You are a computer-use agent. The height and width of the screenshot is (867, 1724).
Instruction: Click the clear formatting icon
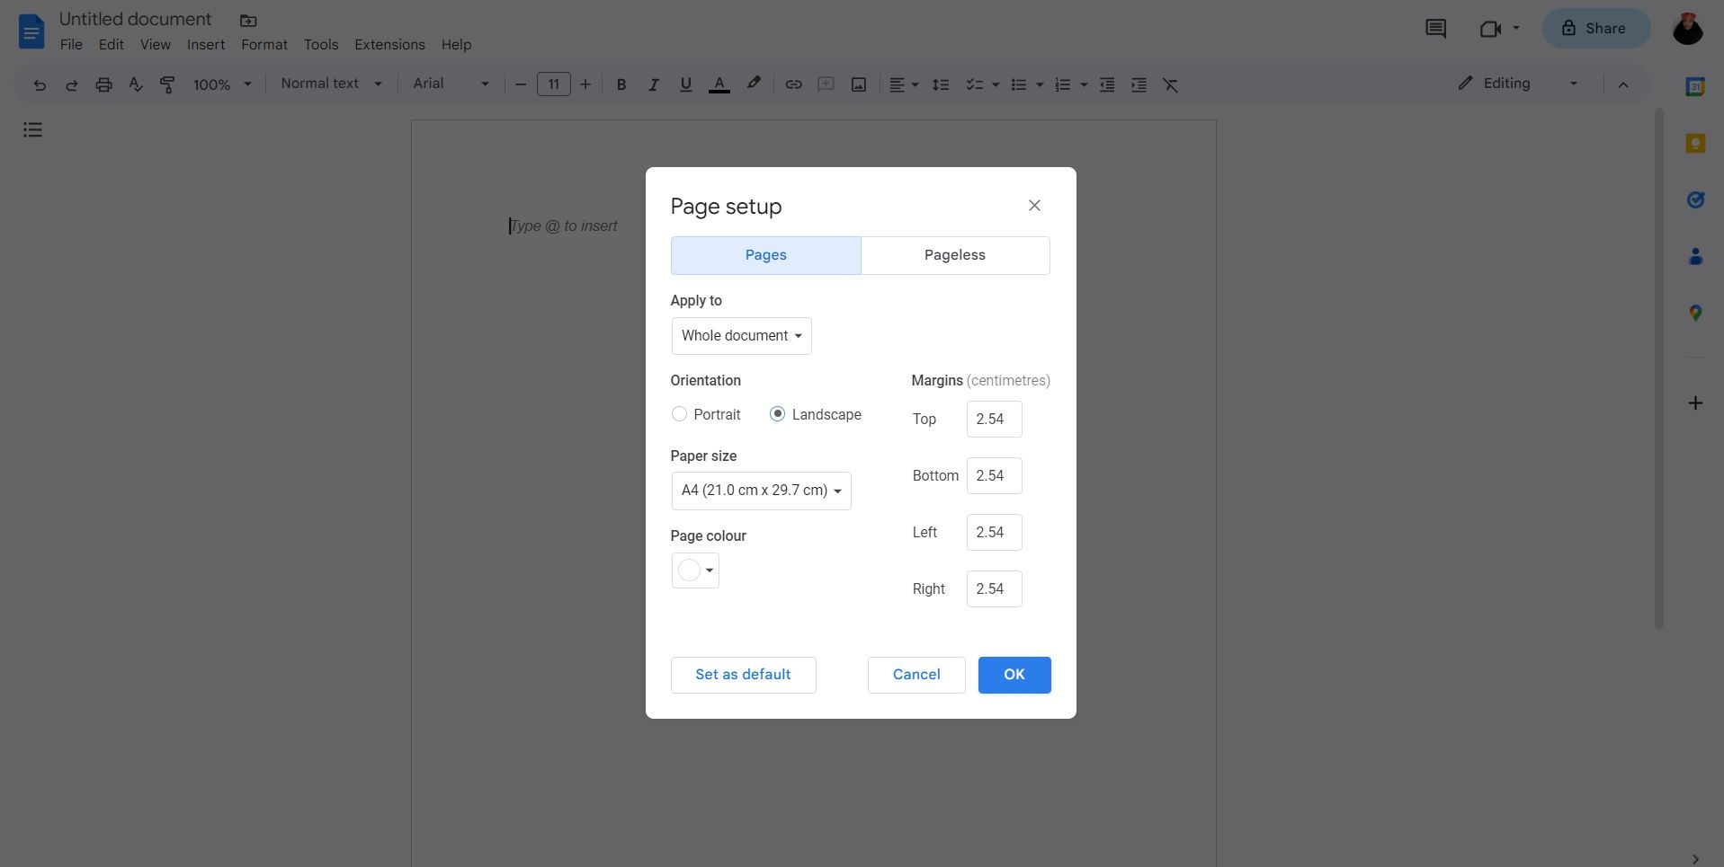click(x=1170, y=84)
